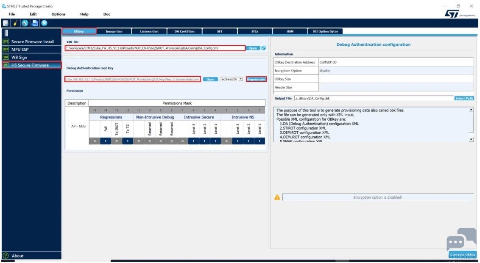The image size is (480, 263).
Task: Toggle Intrusive Secure Level 2 bit 5
Action: coord(204,141)
